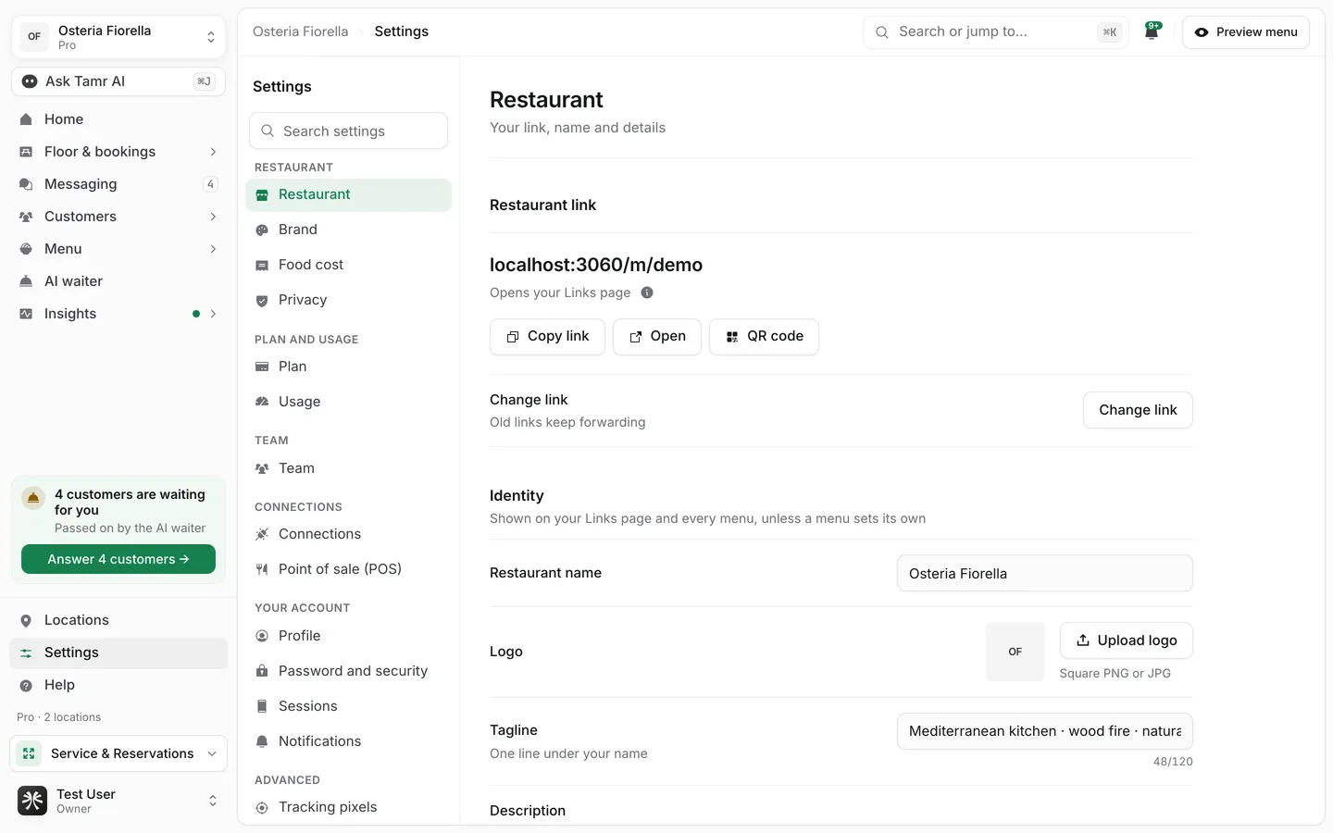Click the Restaurant name input
The height and width of the screenshot is (833, 1333).
point(1044,574)
